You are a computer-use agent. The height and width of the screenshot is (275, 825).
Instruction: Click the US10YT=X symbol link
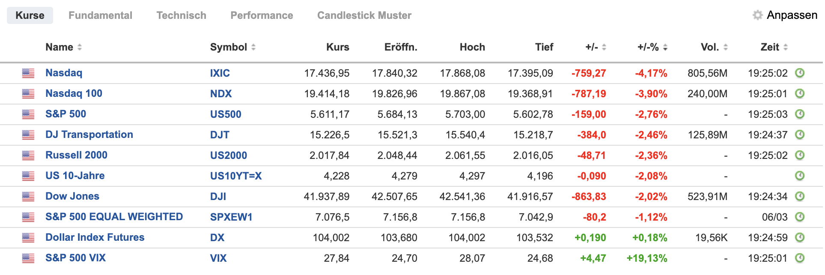(236, 176)
